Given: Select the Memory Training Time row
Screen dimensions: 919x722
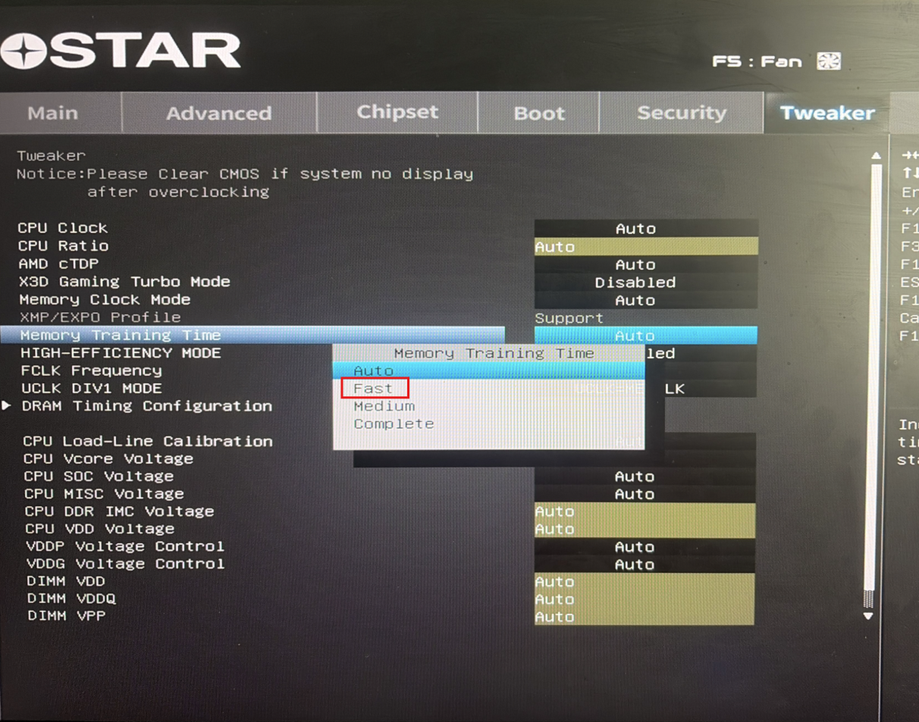Looking at the screenshot, I should [x=252, y=335].
